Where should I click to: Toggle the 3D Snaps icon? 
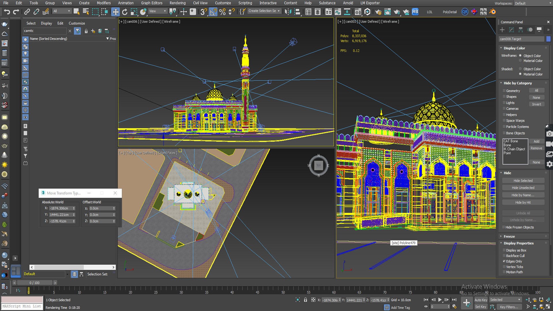(x=204, y=12)
